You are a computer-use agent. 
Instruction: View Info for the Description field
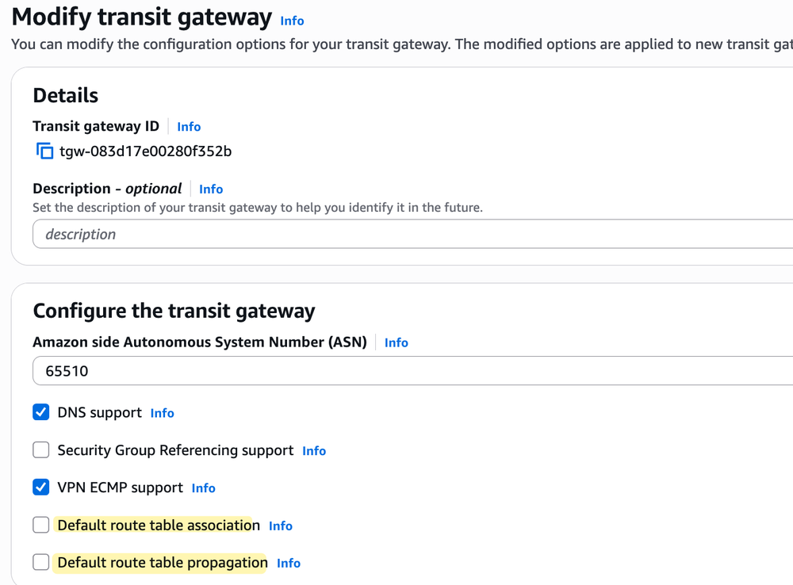tap(210, 189)
